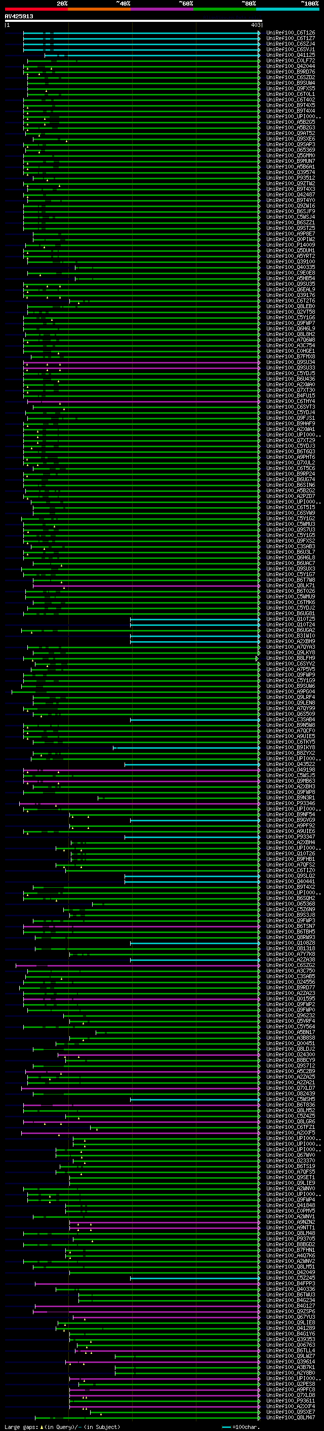Open hit UniRef100_Q41125
324x1431 pixels.
pyautogui.click(x=291, y=55)
